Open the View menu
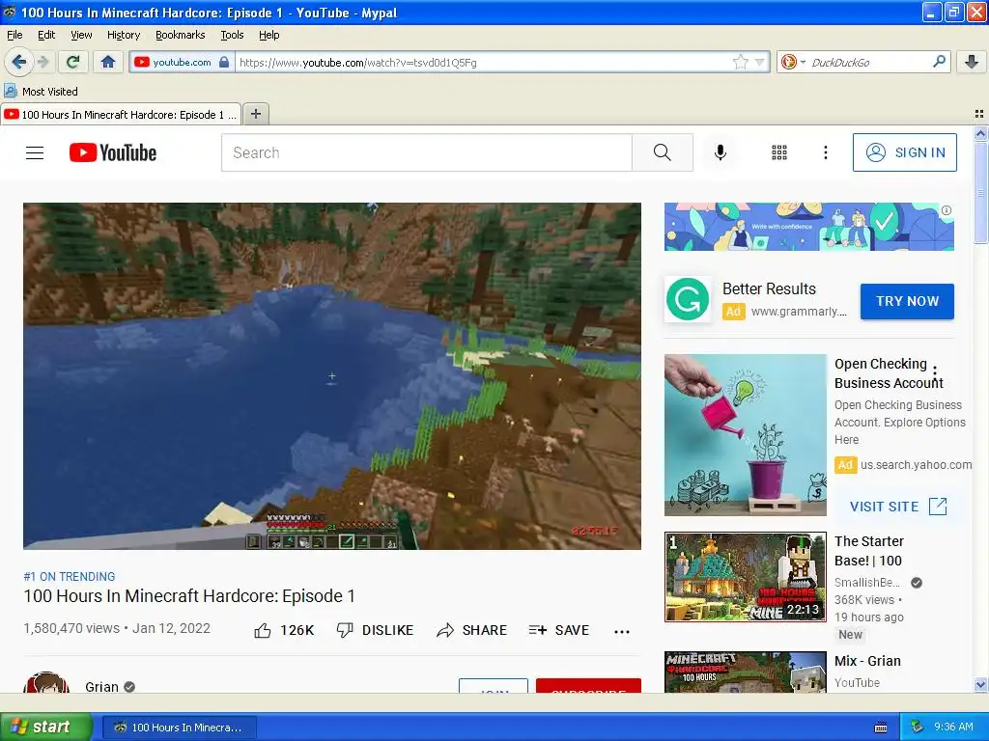The image size is (989, 741). 81,36
